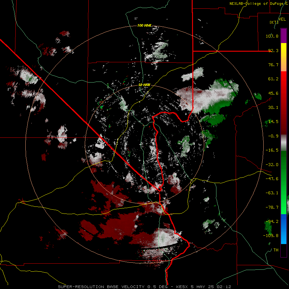Click the NEXLAB-College of DuPage credit text

coord(258,4)
